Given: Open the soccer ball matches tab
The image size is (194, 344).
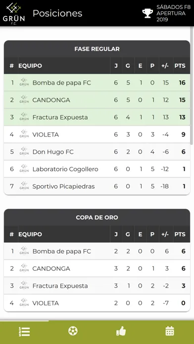Looking at the screenshot, I should pyautogui.click(x=73, y=331).
